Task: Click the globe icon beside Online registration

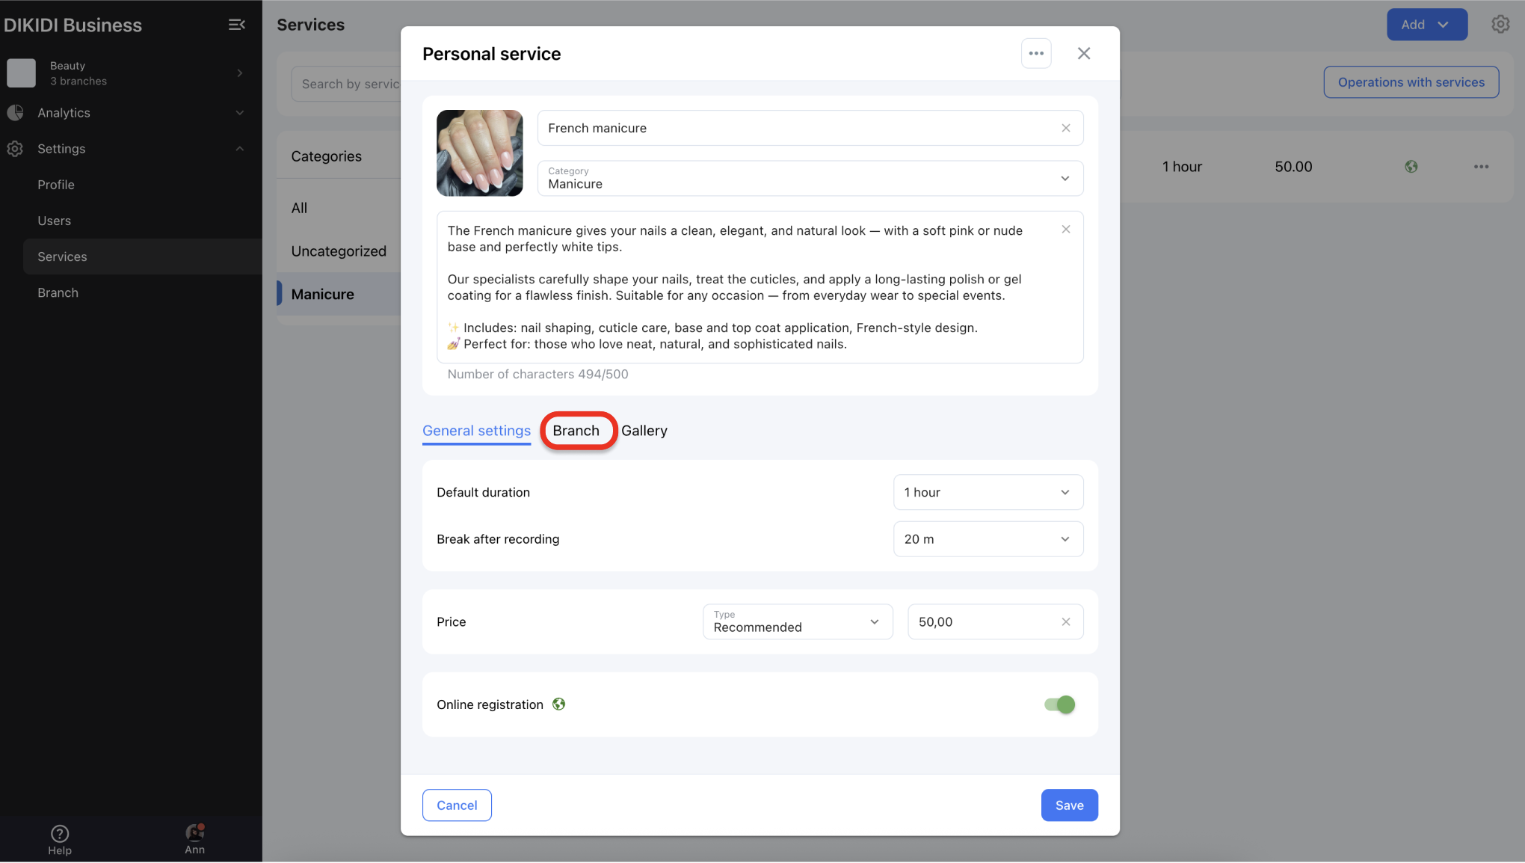Action: tap(558, 704)
